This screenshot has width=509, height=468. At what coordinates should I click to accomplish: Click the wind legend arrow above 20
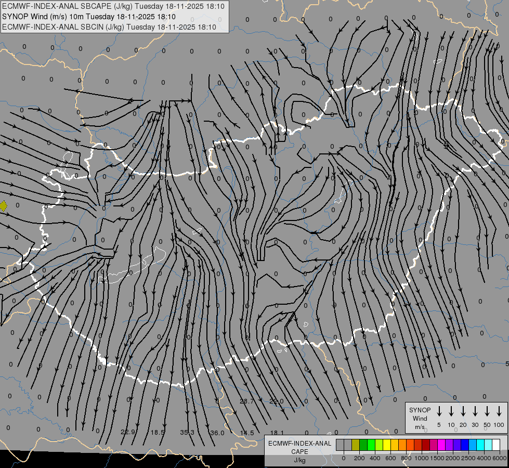click(x=463, y=411)
